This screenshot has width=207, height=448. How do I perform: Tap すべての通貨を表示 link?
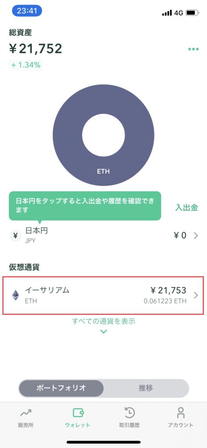pos(103,321)
